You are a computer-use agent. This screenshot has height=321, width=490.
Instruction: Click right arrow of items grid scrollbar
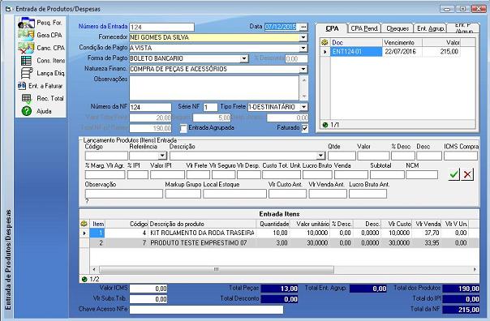pos(475,269)
